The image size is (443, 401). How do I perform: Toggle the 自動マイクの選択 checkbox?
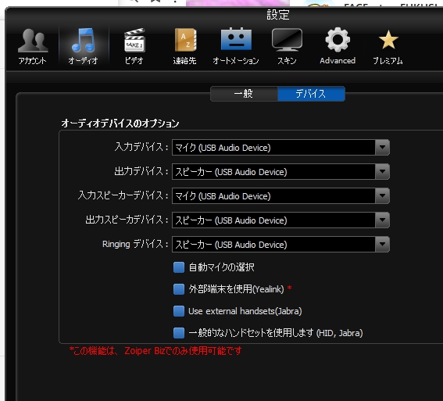tap(179, 267)
